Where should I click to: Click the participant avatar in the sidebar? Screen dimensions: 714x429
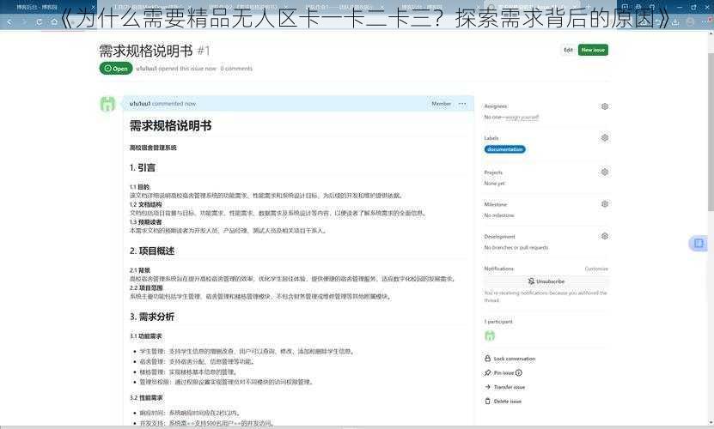[x=490, y=335]
